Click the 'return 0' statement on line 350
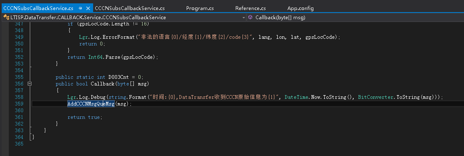The height and width of the screenshot is (156, 464). [92, 44]
